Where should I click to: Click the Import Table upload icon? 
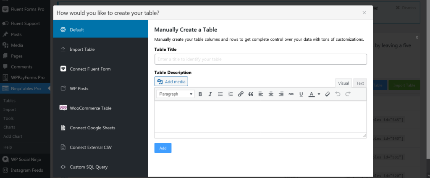pos(63,50)
